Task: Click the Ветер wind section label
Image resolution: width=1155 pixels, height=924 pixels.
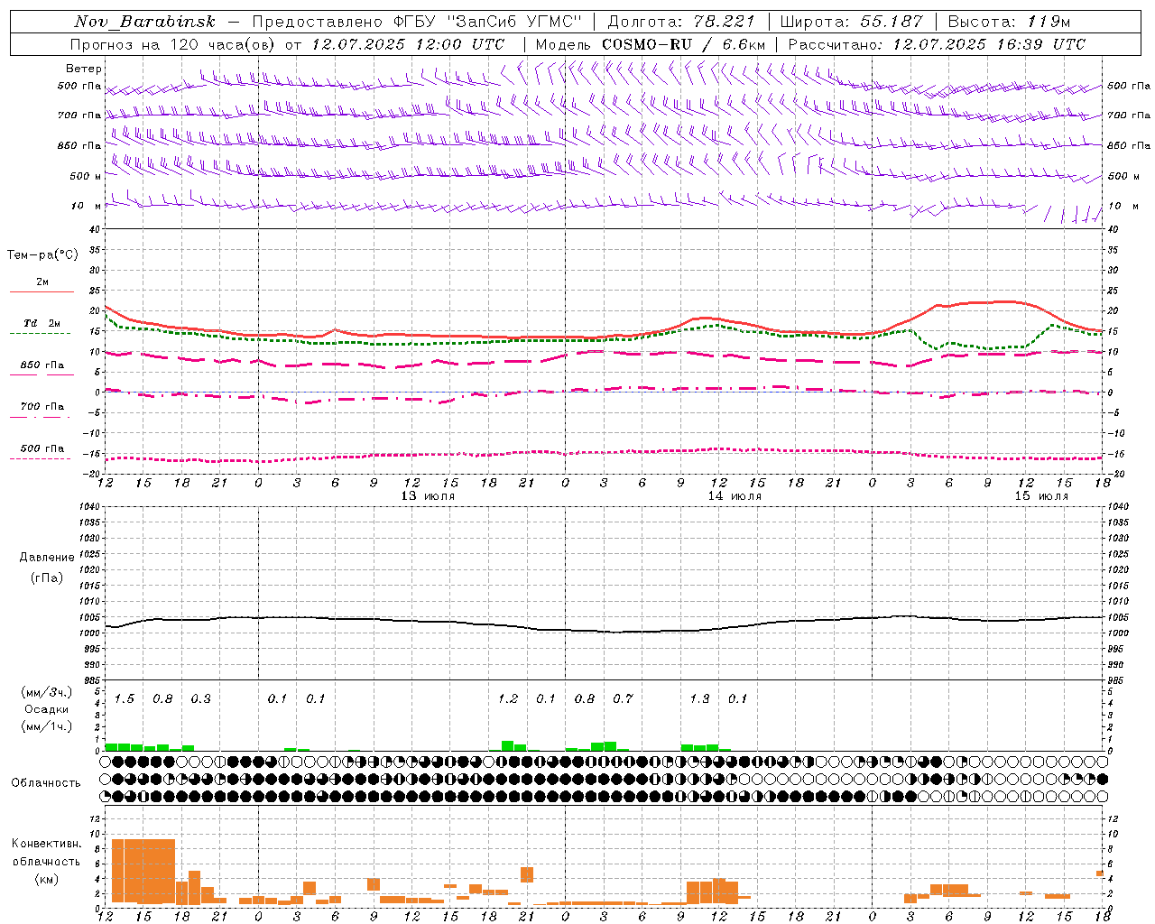Action: 84,69
